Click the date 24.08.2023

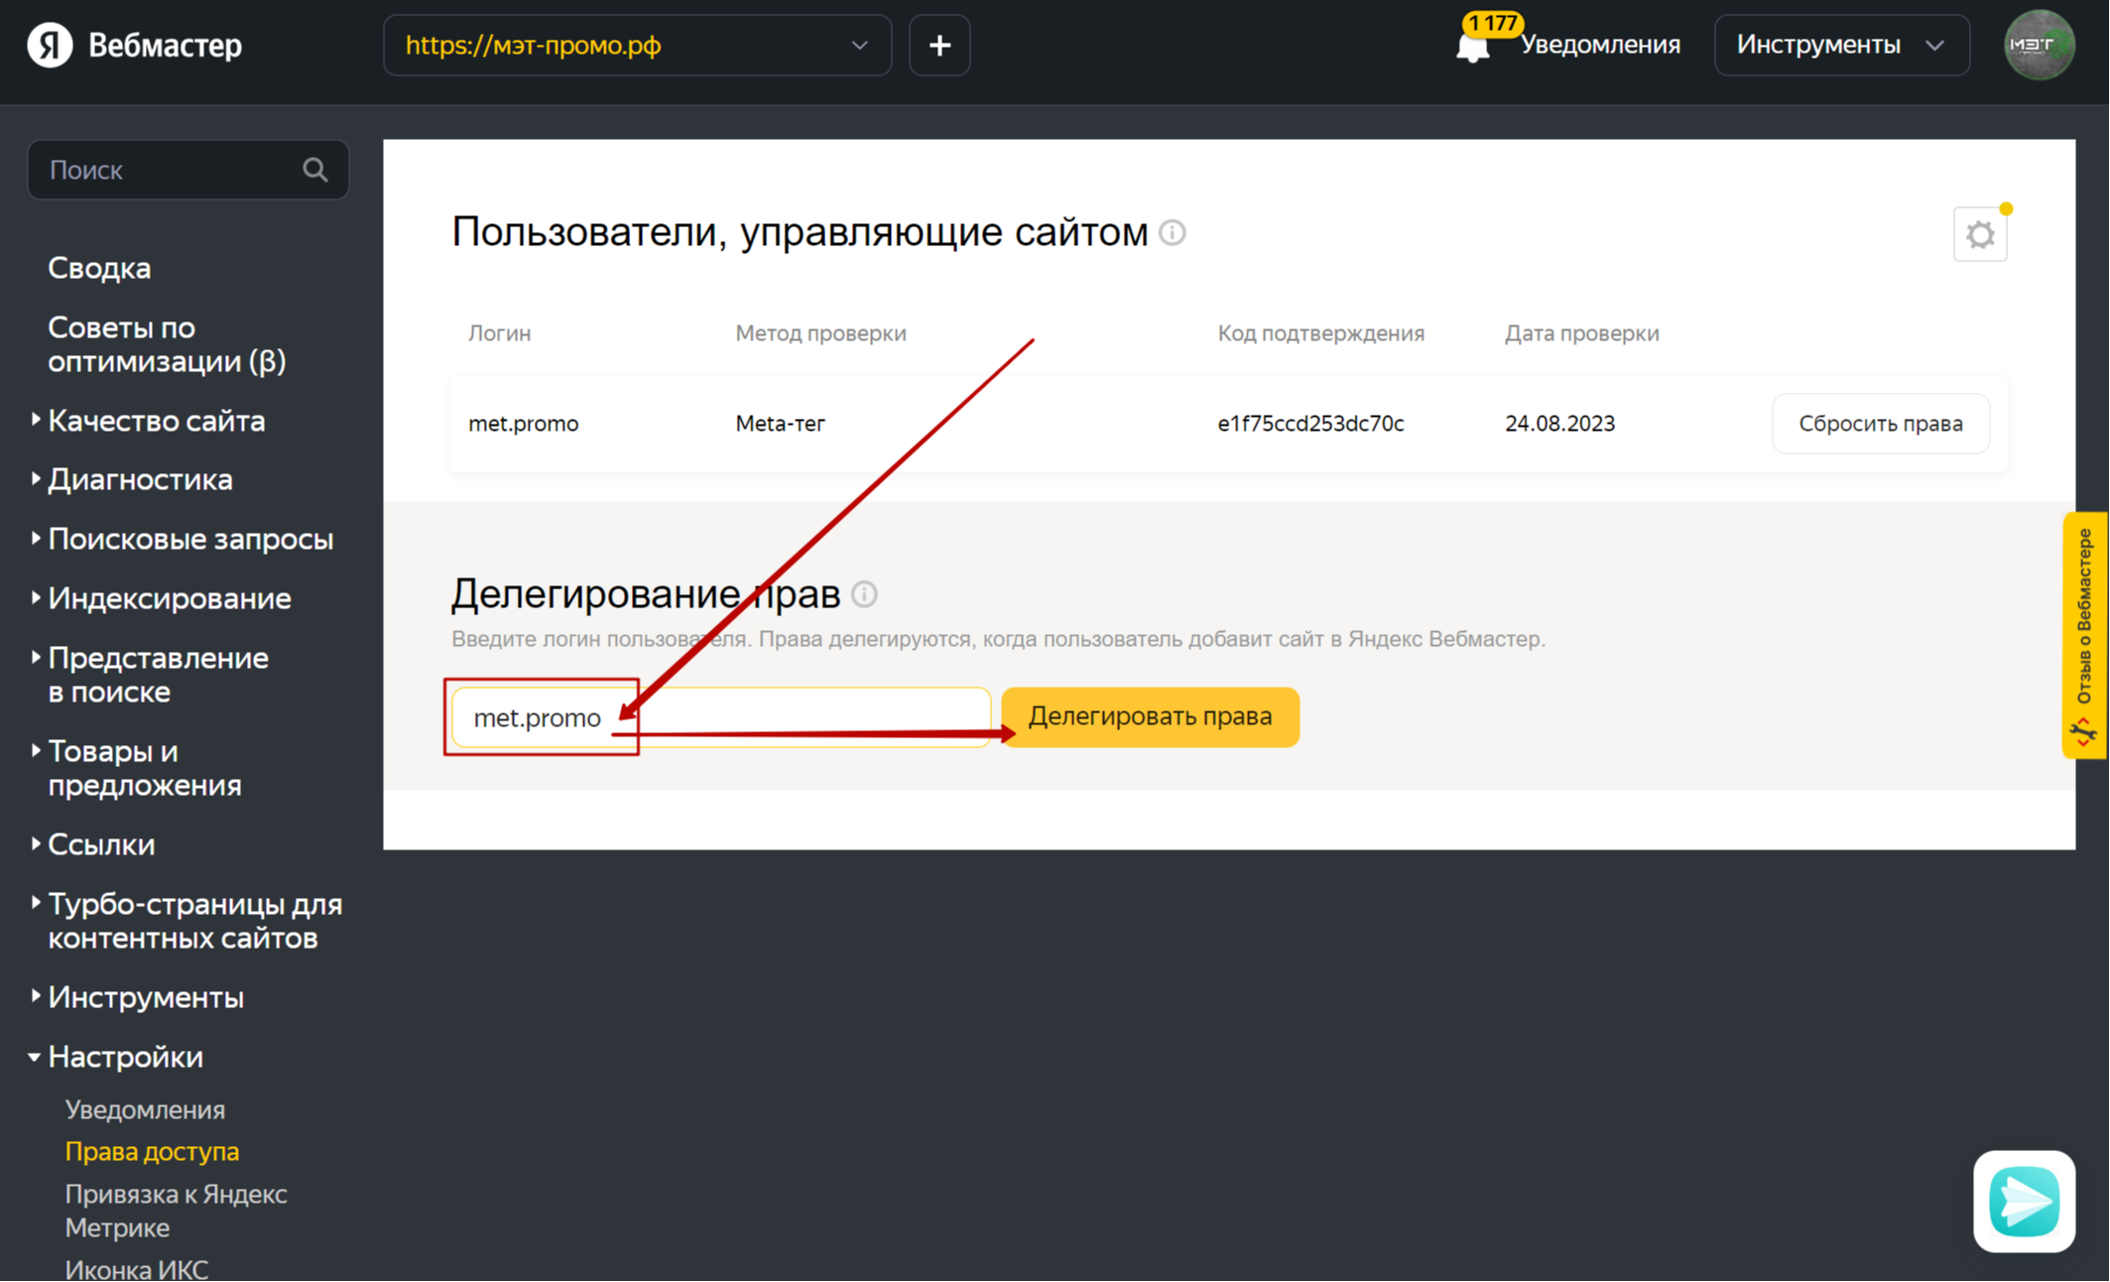(x=1559, y=424)
